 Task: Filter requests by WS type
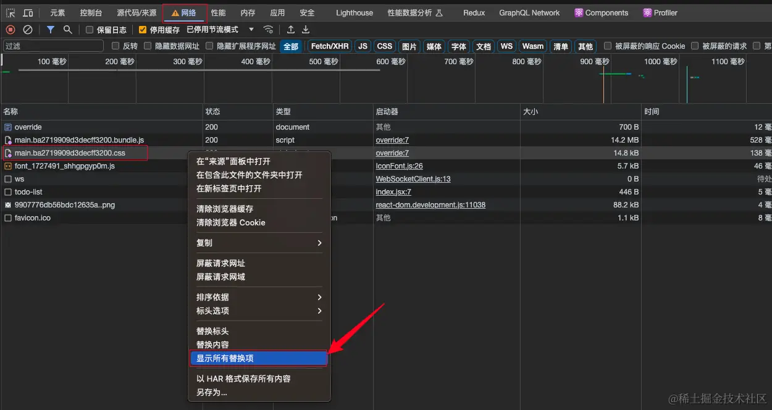507,46
